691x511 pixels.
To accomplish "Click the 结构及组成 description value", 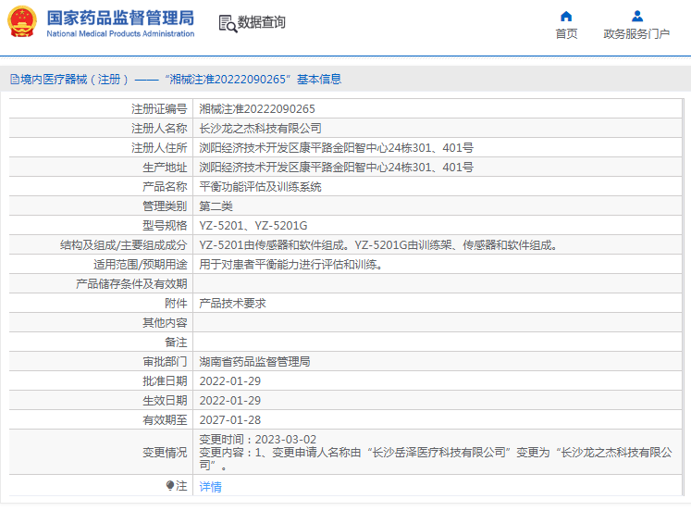I will pos(378,244).
